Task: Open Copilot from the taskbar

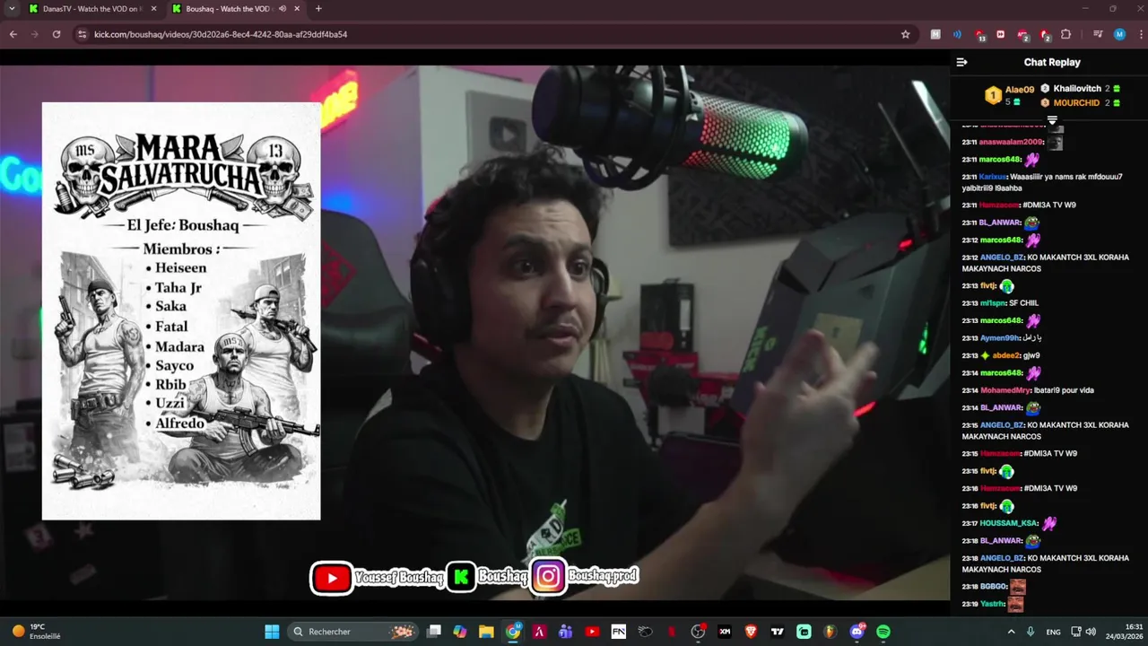Action: (460, 632)
